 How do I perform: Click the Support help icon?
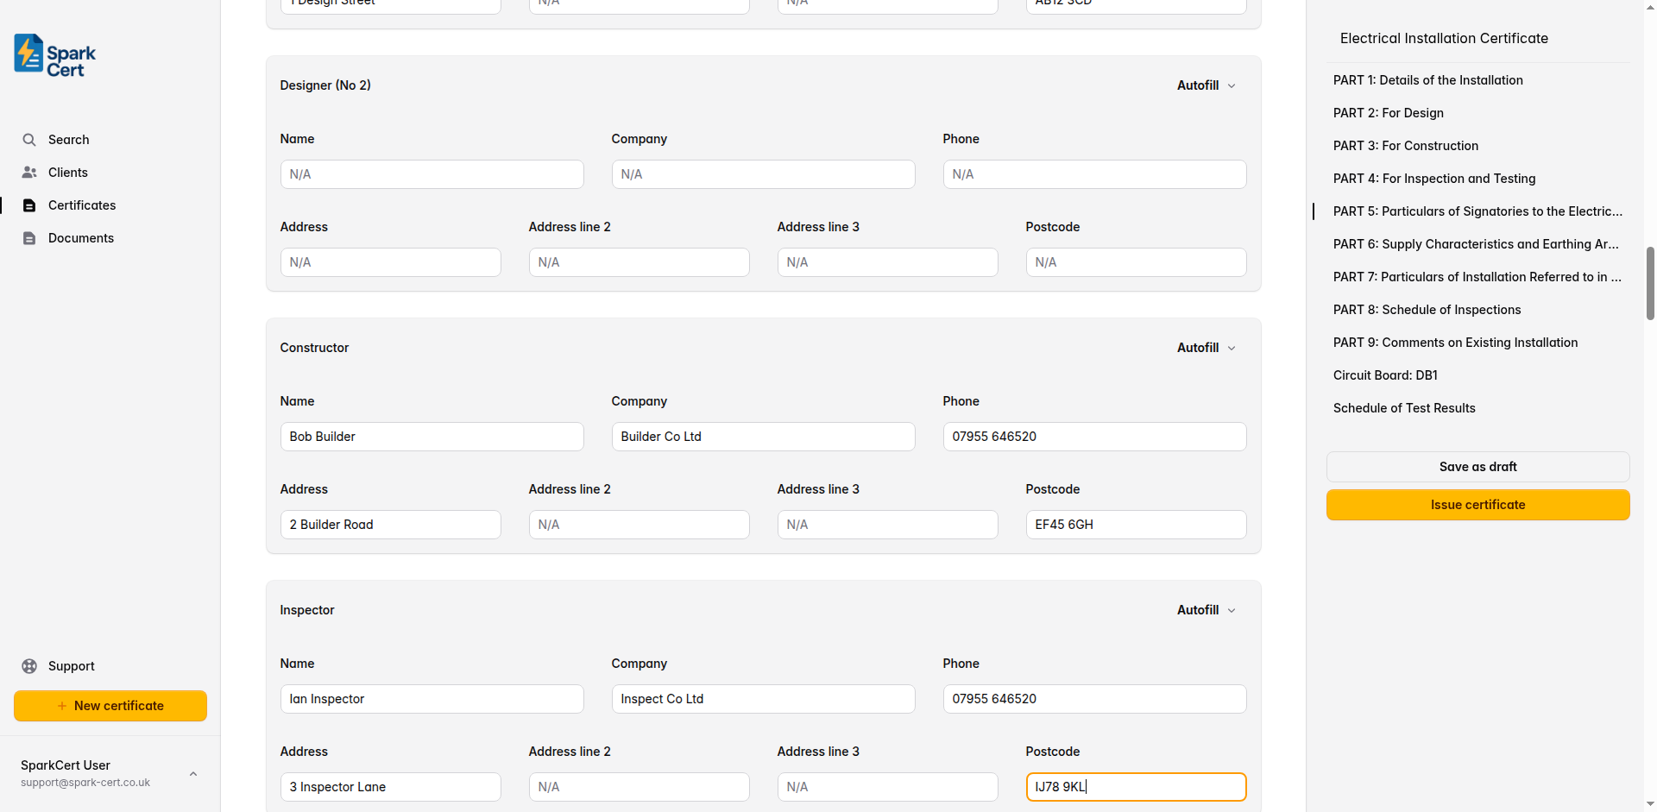pos(29,665)
